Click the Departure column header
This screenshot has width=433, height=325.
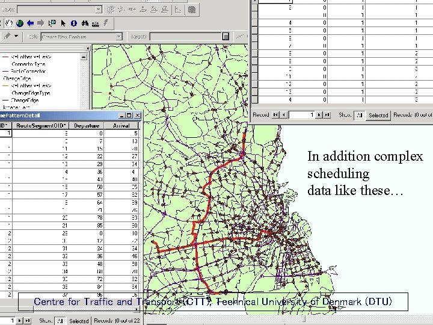point(87,125)
